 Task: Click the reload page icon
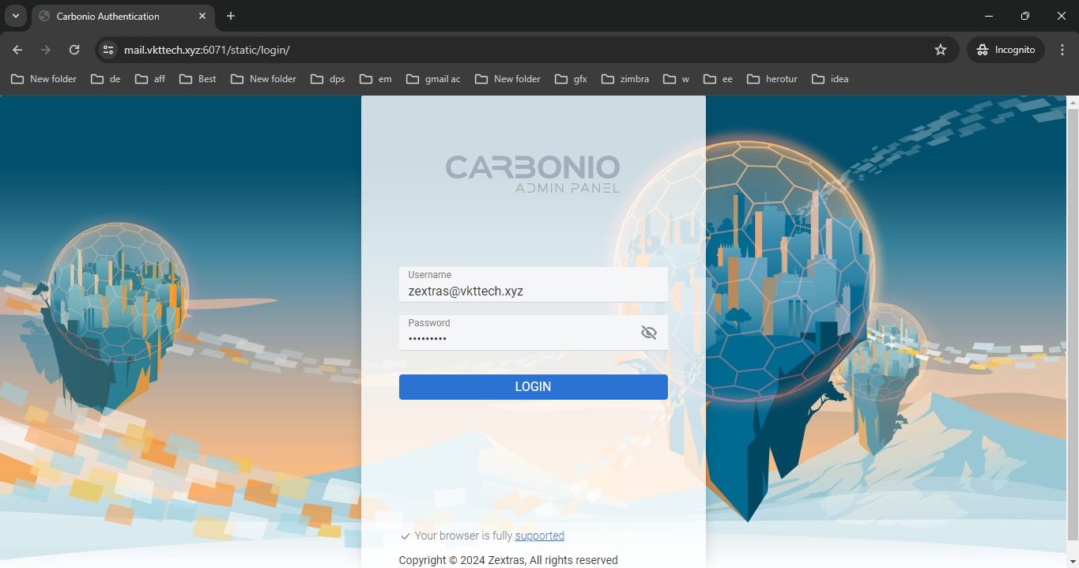tap(74, 49)
